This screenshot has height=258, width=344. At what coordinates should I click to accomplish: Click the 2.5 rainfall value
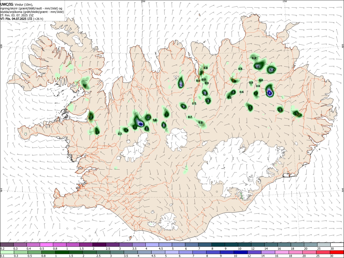tap(250, 107)
